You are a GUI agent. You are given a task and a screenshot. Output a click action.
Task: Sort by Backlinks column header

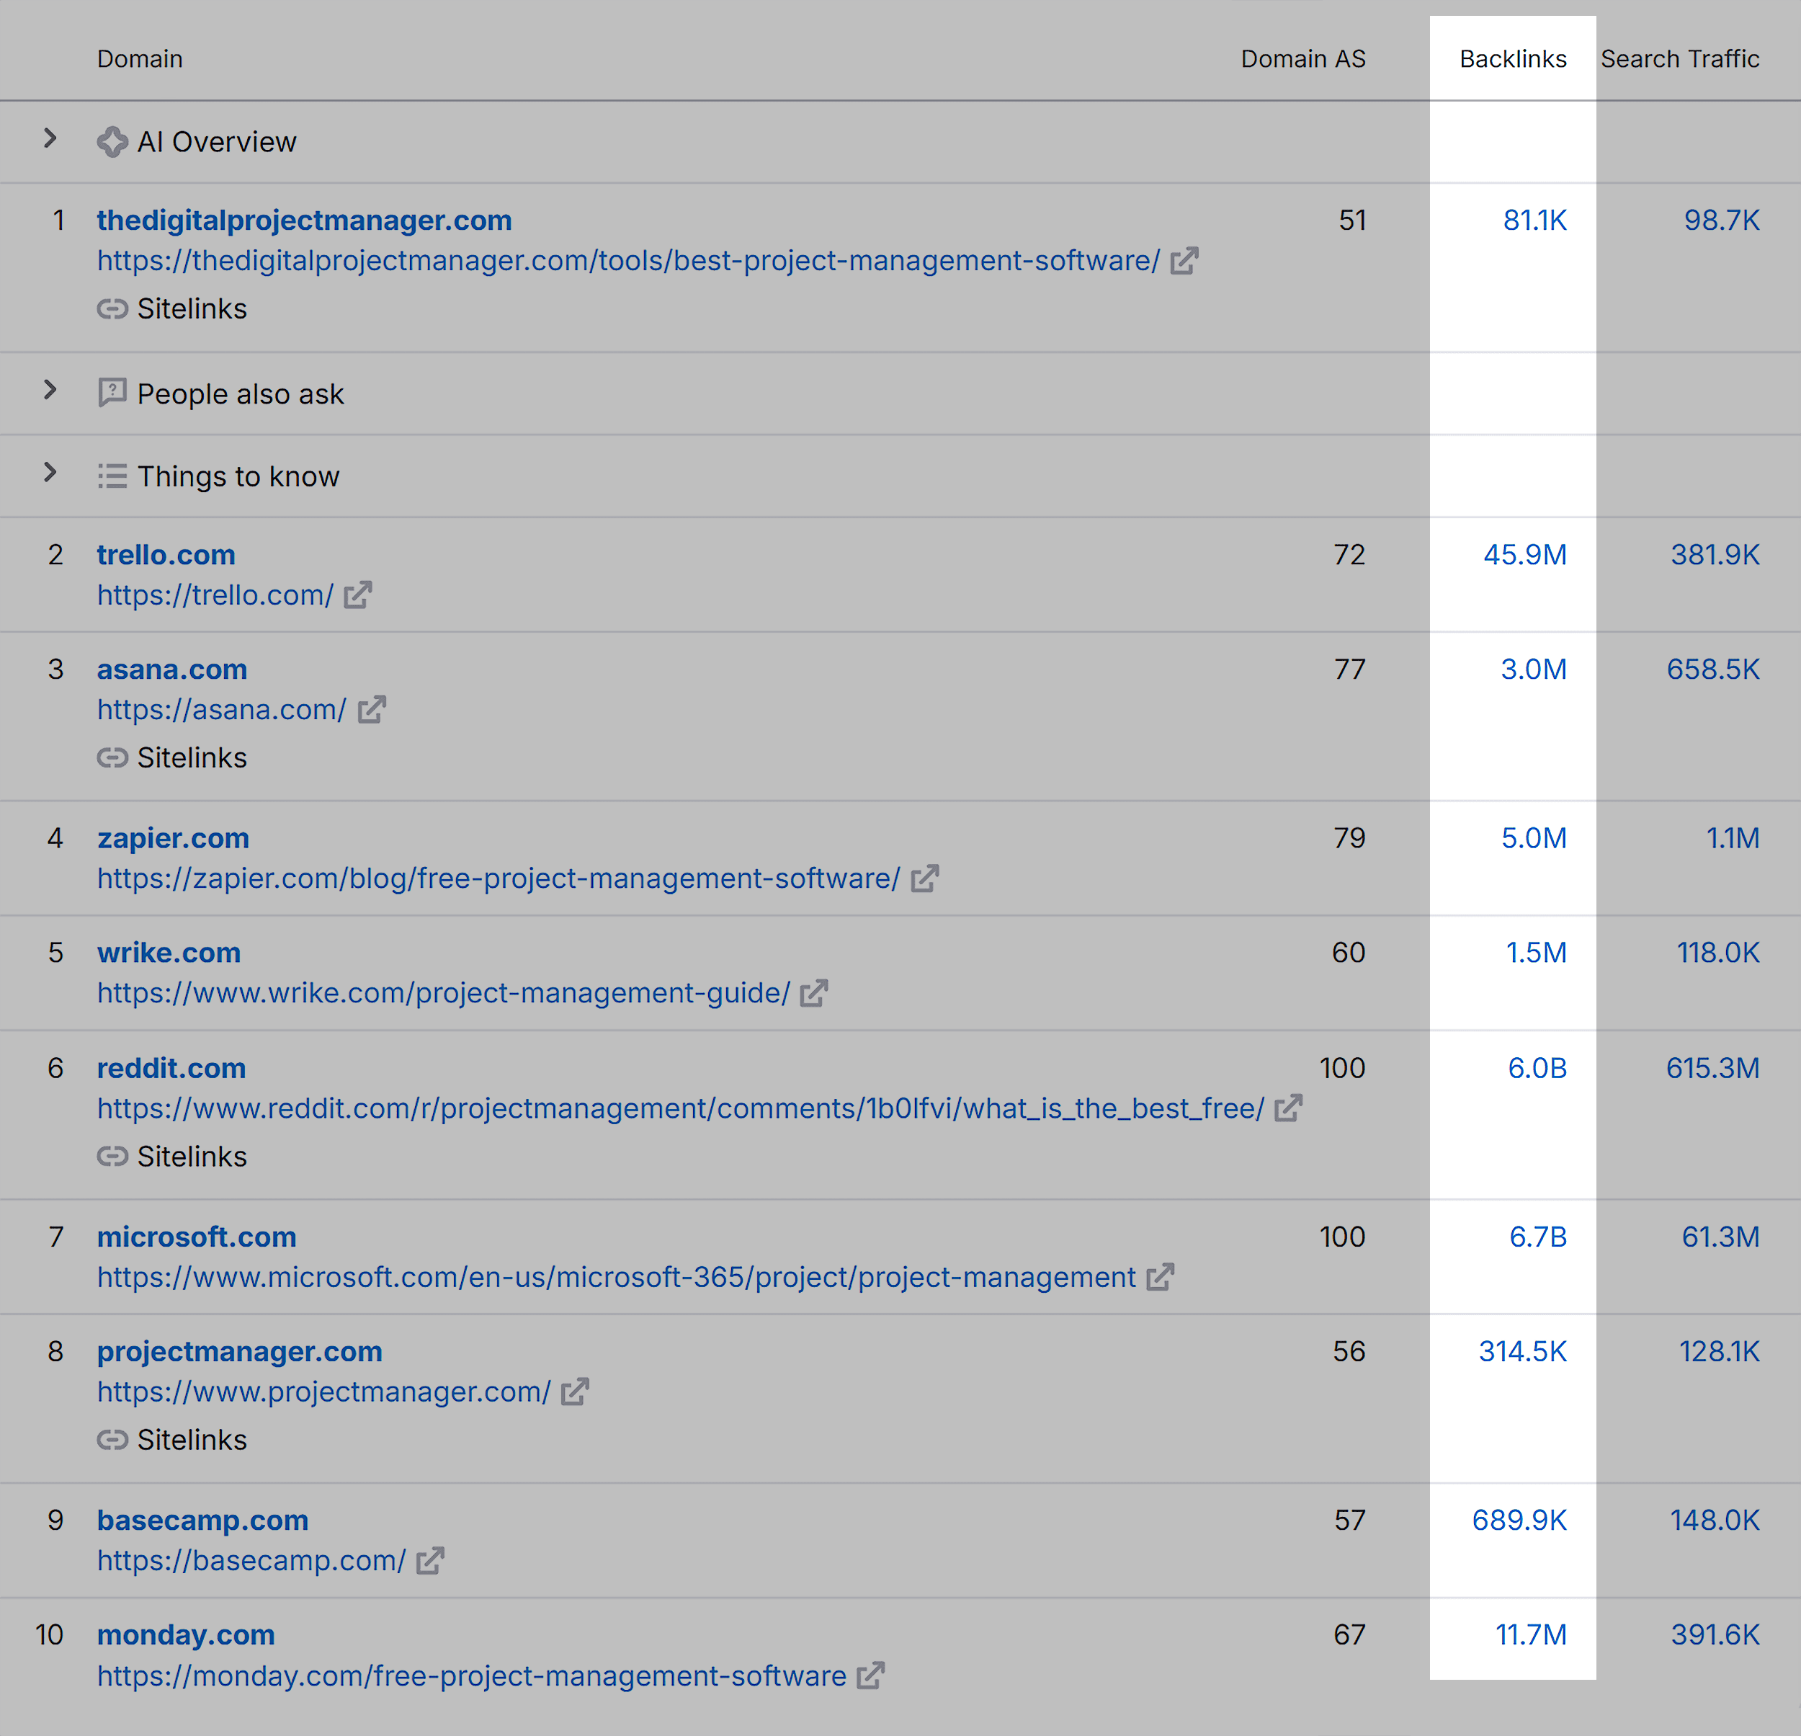point(1512,59)
